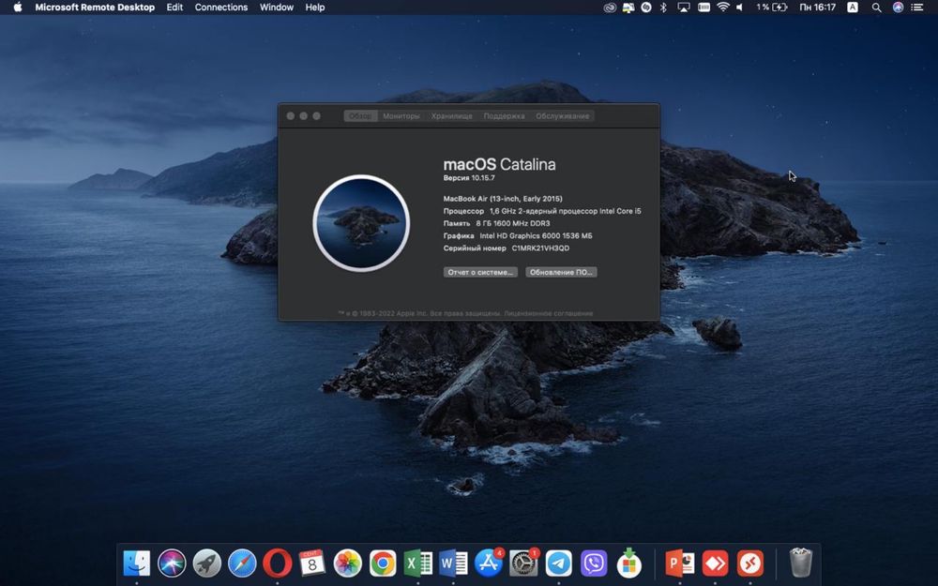The image size is (938, 586).
Task: Open System Preferences gear in Dock
Action: 523,563
